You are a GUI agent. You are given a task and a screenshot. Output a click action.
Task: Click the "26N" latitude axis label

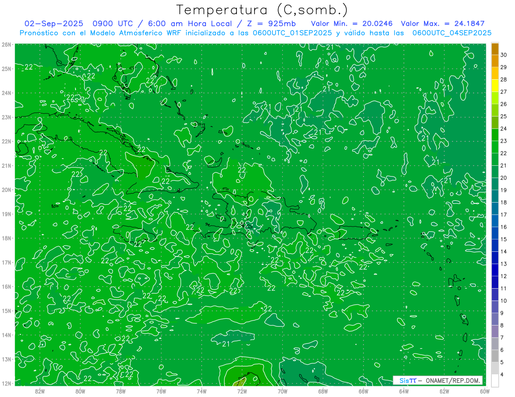pos(6,45)
